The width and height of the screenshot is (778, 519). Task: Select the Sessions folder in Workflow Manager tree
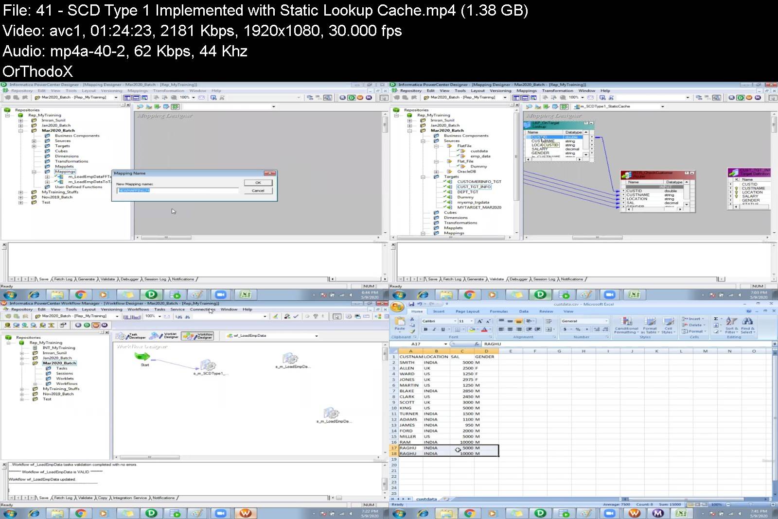click(x=64, y=374)
